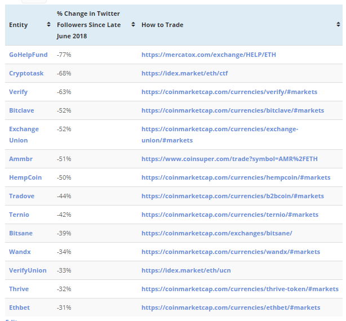Visit coinmarketcap verify markets URL

(x=229, y=92)
